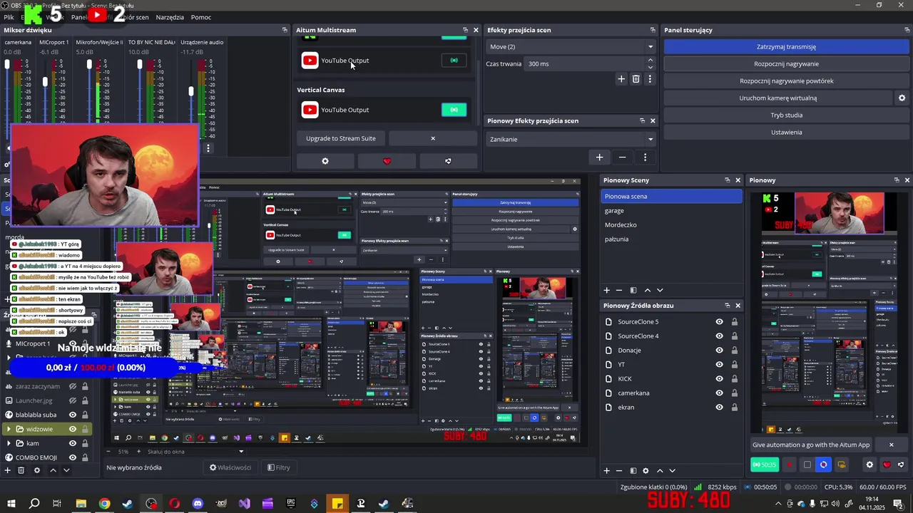Adjust the Urządzenie audio volume slider
This screenshot has width=913, height=513.
tap(190, 91)
